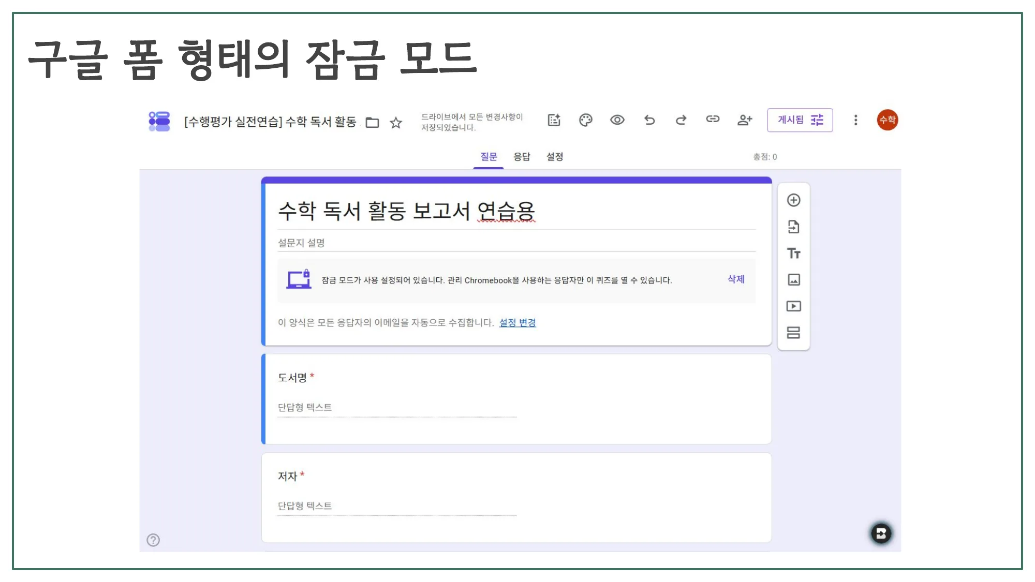The height and width of the screenshot is (582, 1035).
Task: Select the 도서명 question title
Action: click(x=292, y=378)
